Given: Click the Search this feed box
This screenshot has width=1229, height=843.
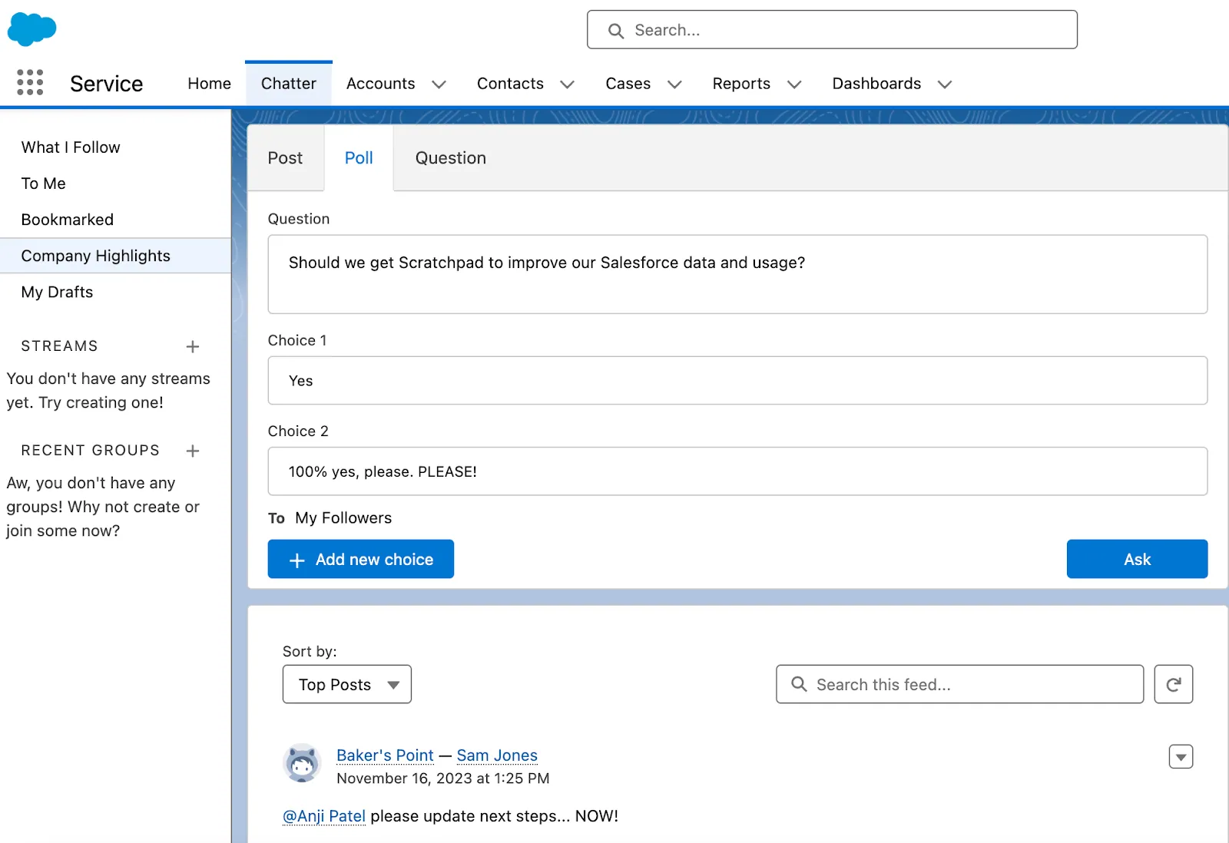Looking at the screenshot, I should point(959,684).
